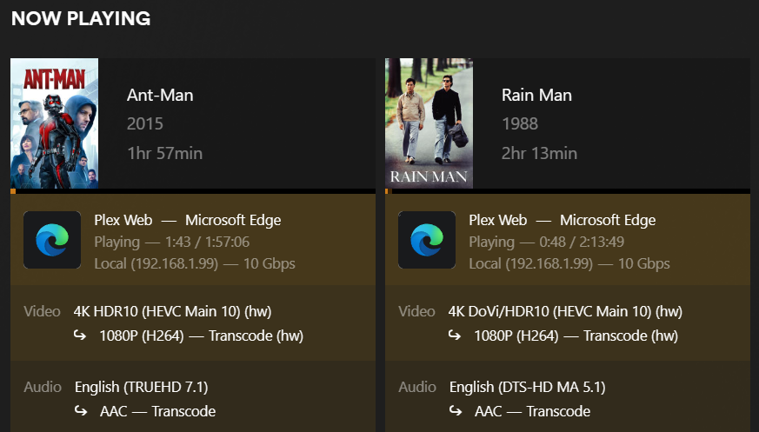Click the Ant-Man playback progress bar
The width and height of the screenshot is (759, 432).
tap(193, 191)
